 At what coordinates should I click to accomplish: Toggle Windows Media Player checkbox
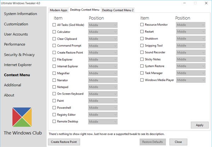(142, 80)
